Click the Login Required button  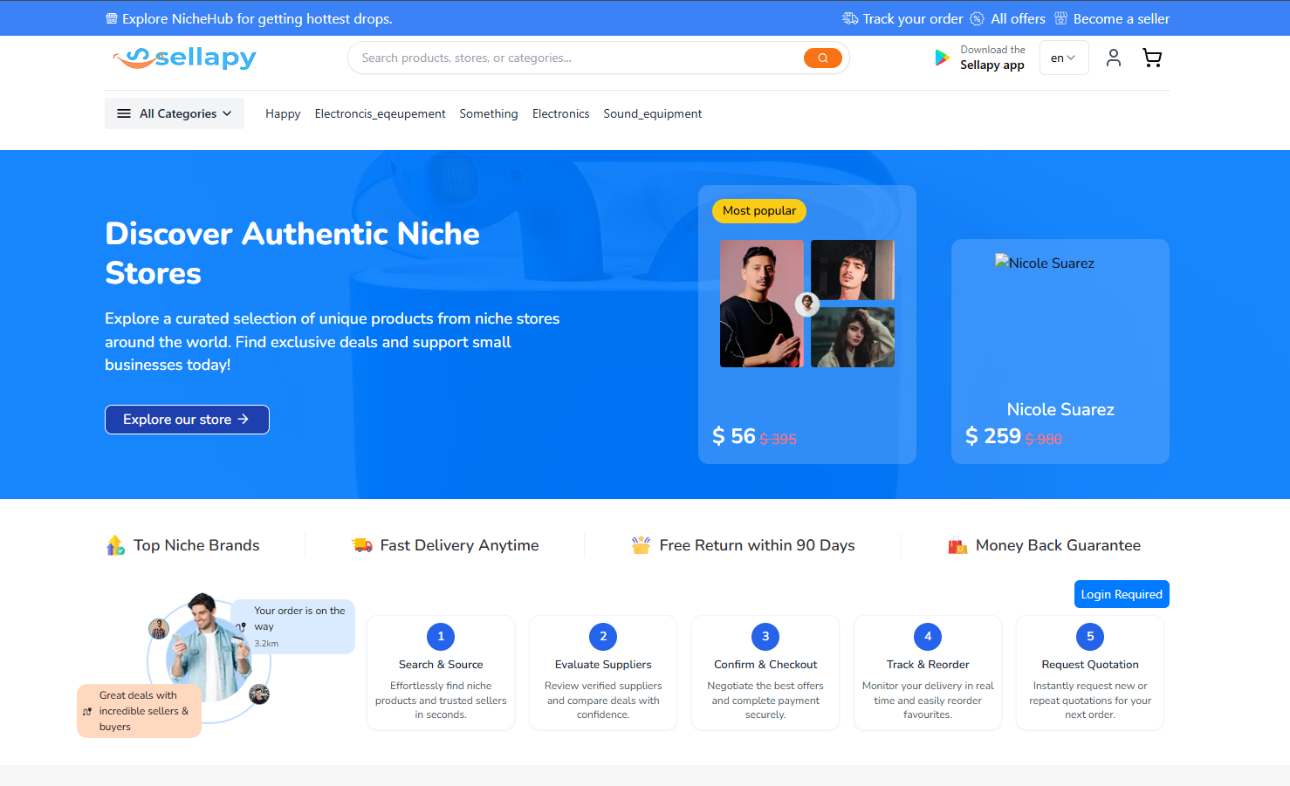point(1122,594)
